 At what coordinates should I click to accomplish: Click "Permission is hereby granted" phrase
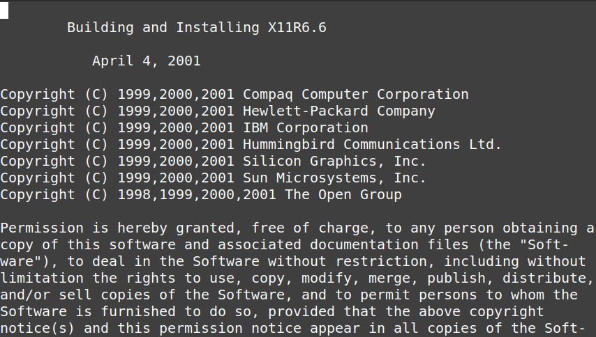[117, 228]
